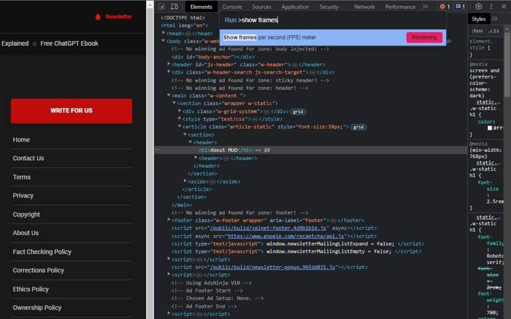Open DevTools settings gear
Screen dimensions: 511x319
[478, 7]
